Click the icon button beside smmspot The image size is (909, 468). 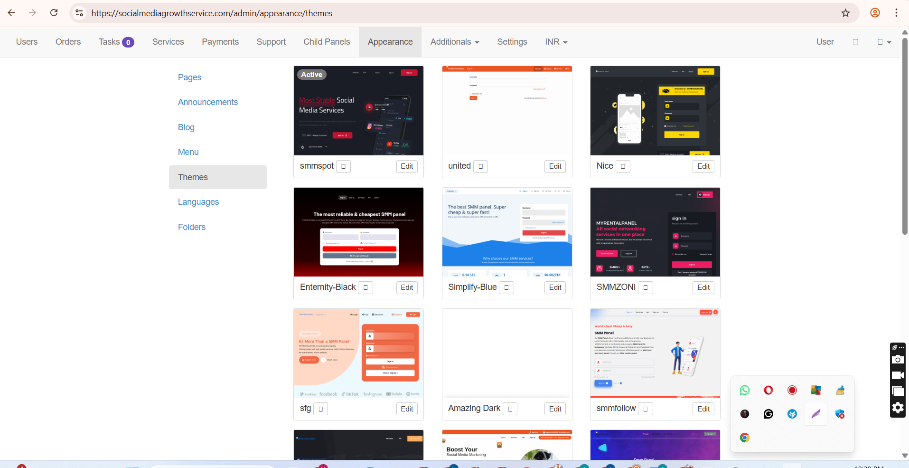click(343, 166)
